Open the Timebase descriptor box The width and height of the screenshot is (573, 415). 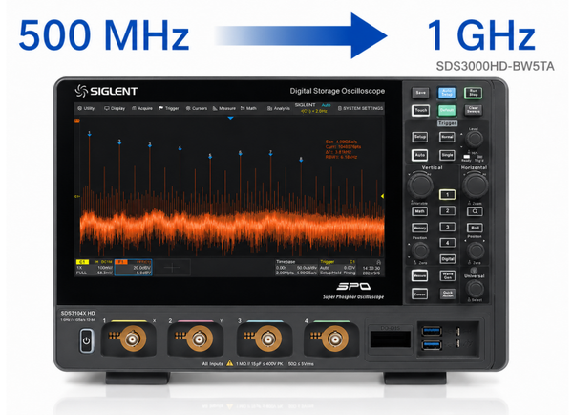tap(296, 268)
